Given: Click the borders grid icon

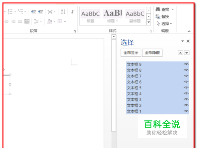Looking at the screenshot, I should pyautogui.click(x=59, y=21).
